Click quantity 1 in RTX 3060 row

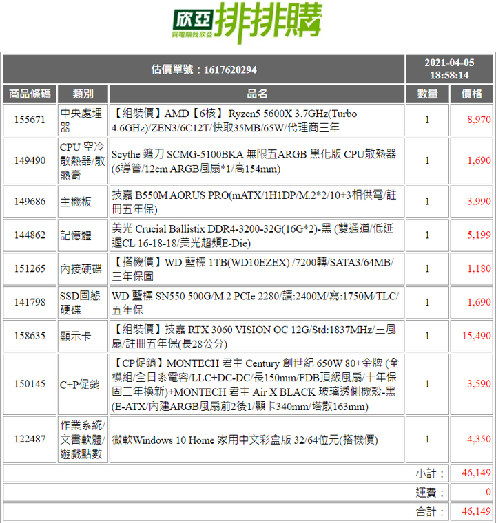click(427, 336)
